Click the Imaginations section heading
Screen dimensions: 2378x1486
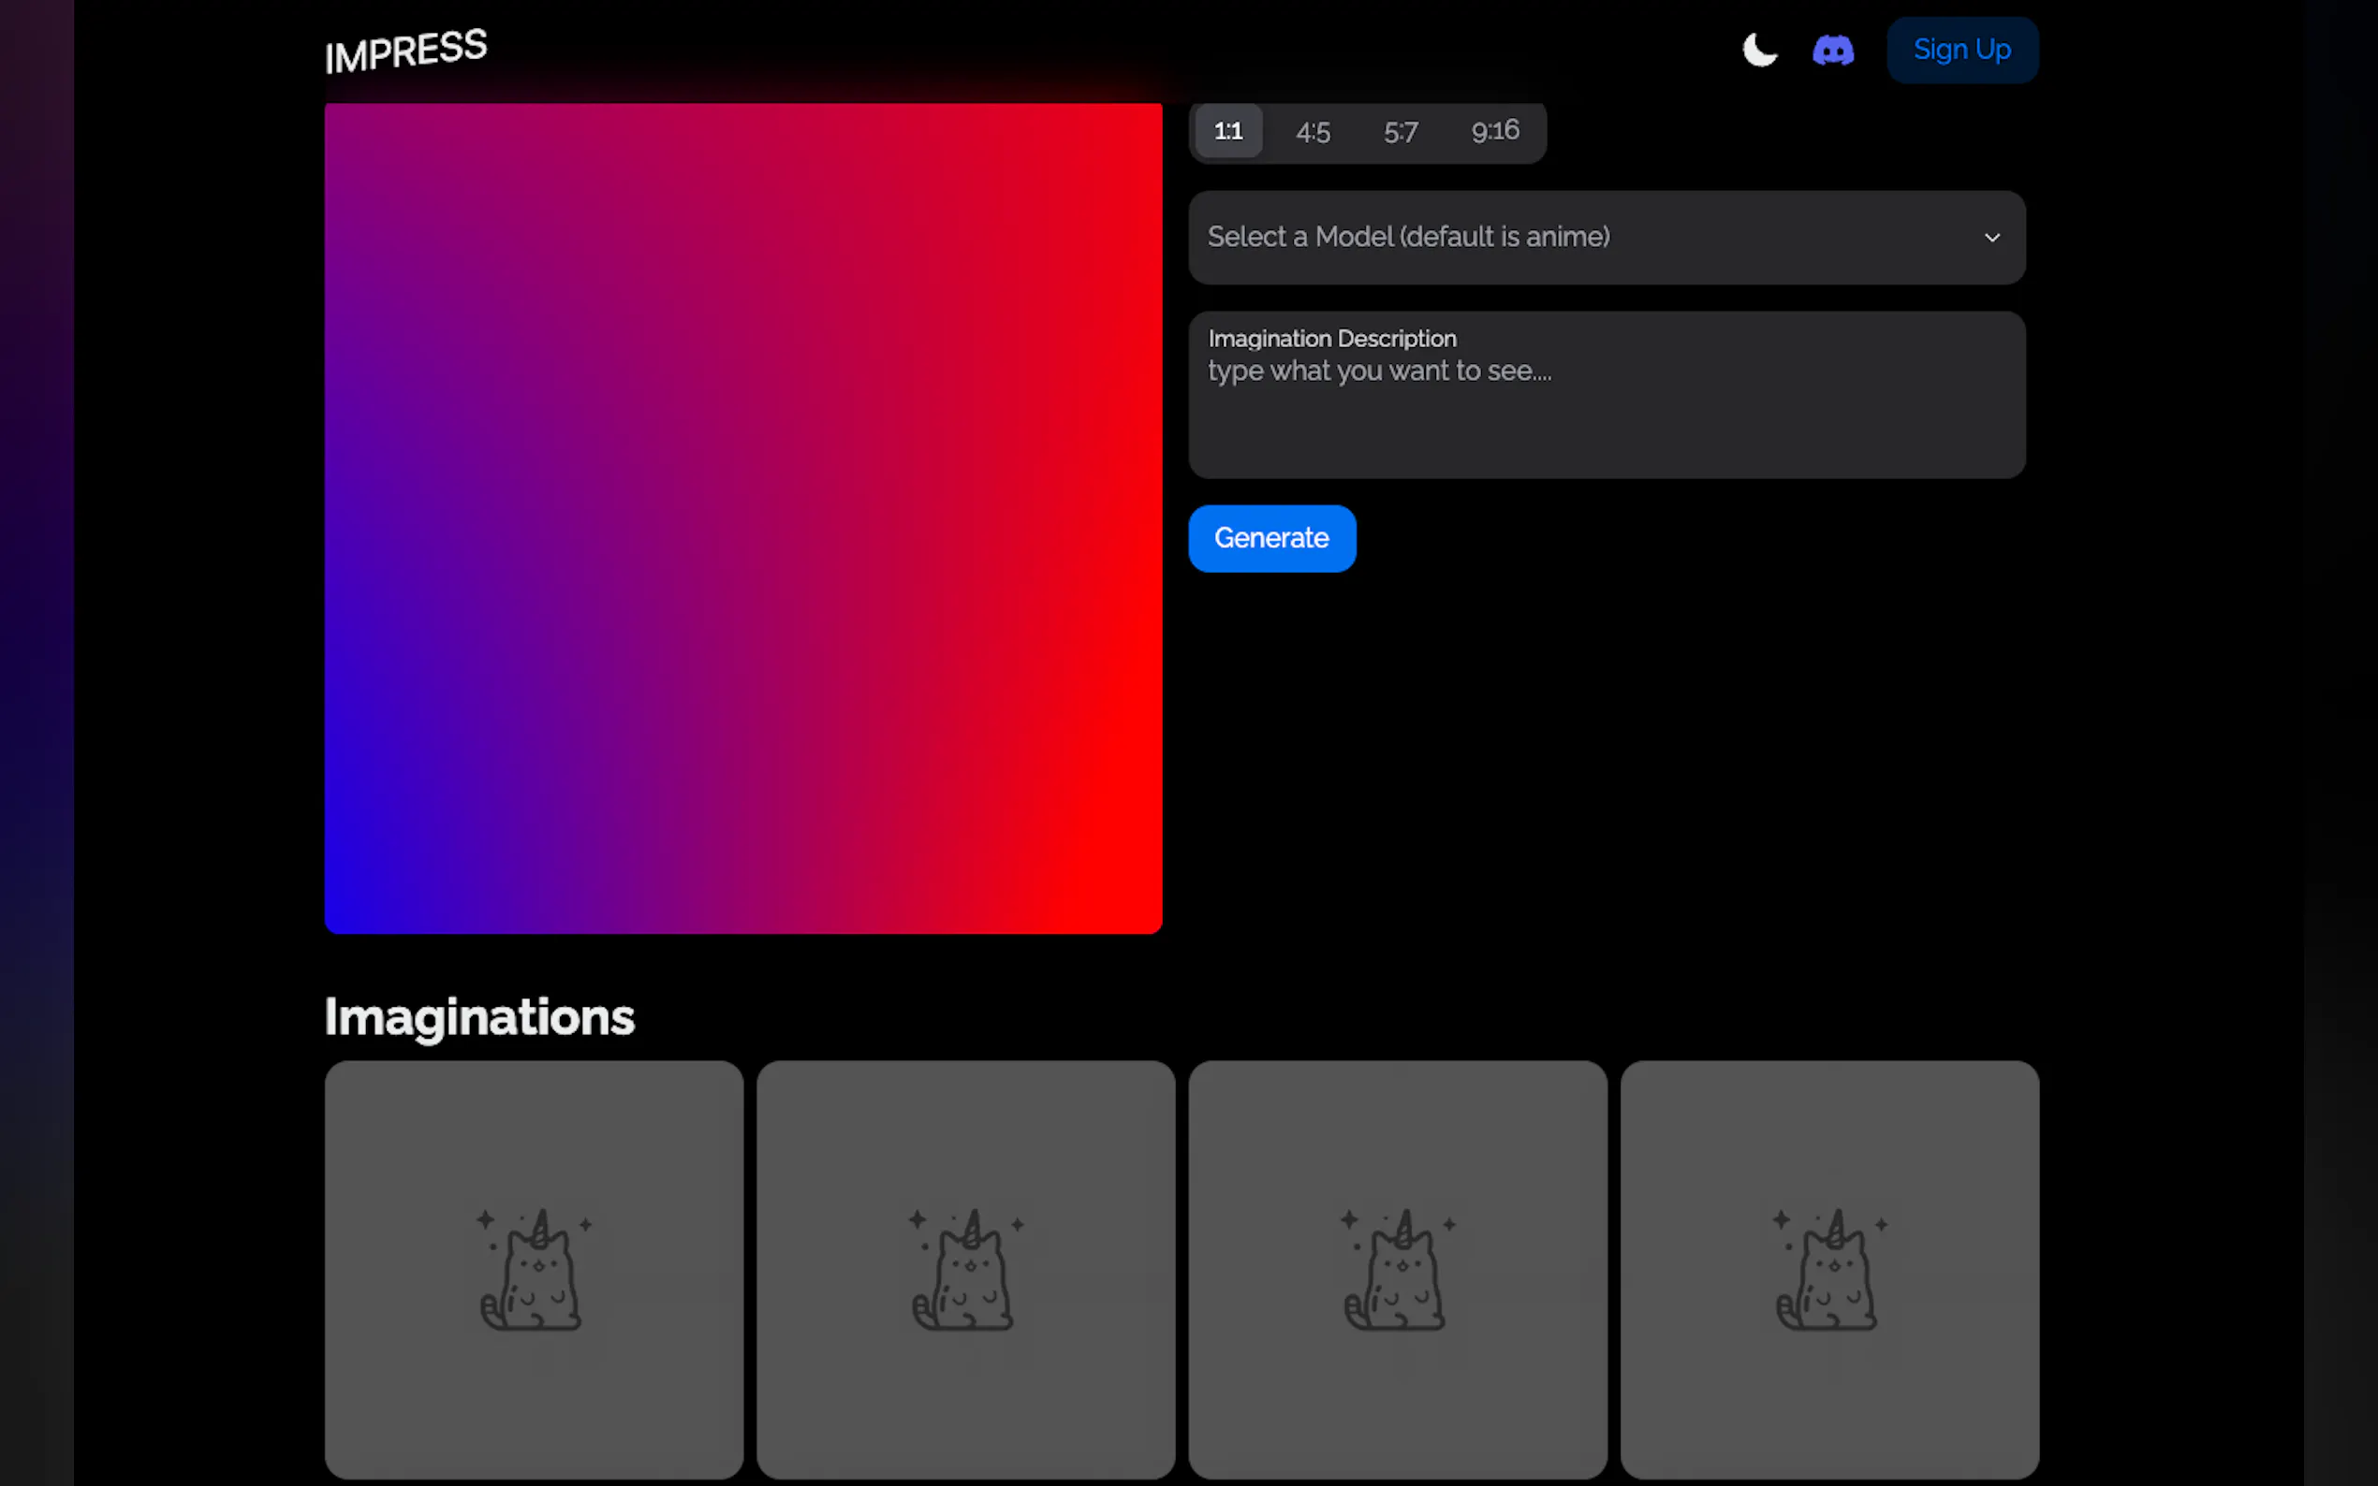point(479,1017)
